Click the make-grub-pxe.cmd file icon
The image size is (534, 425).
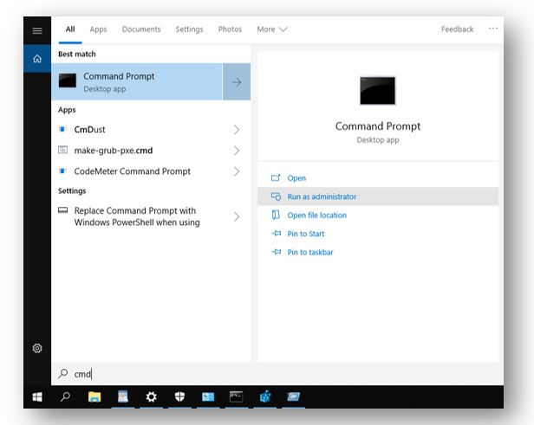[62, 150]
